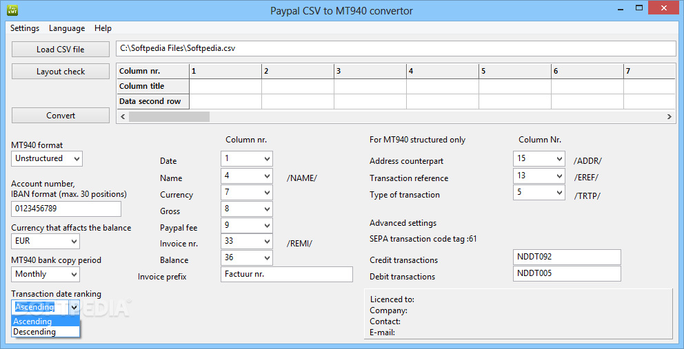Open the Address counterpart column dropdown

coord(539,158)
